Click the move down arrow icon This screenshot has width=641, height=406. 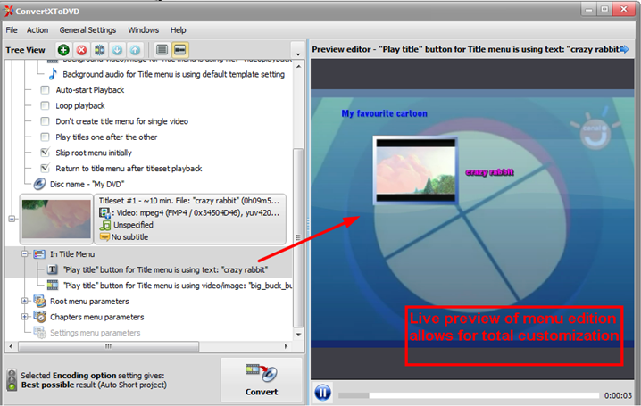tap(117, 50)
